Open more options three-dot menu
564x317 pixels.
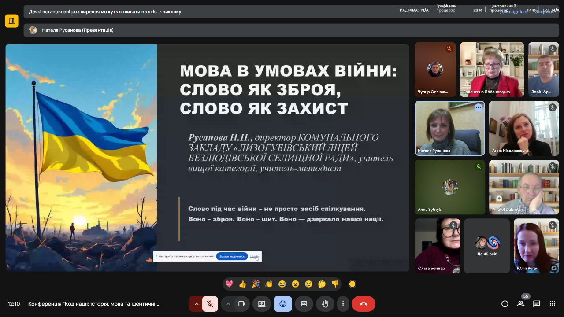[343, 304]
